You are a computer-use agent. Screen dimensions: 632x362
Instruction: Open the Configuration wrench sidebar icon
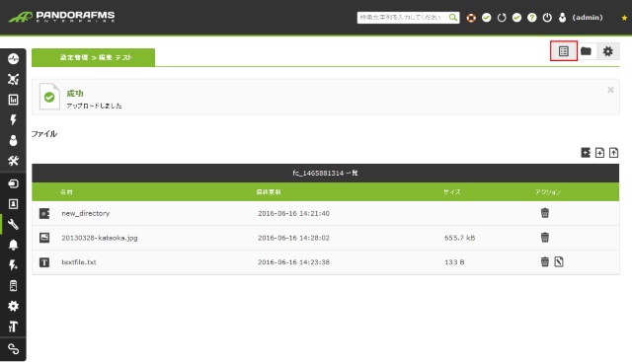(x=13, y=224)
